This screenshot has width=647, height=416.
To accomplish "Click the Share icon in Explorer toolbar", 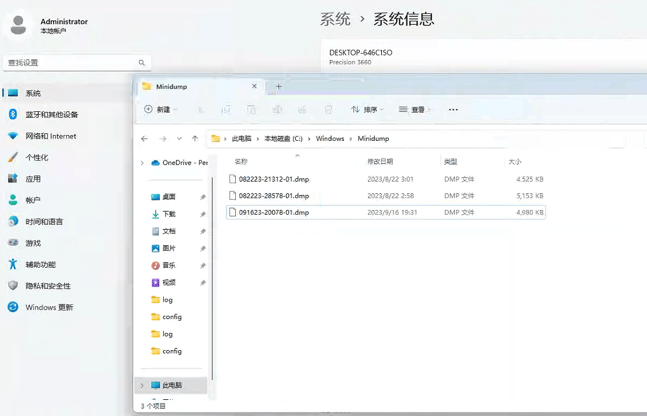I will click(x=302, y=109).
